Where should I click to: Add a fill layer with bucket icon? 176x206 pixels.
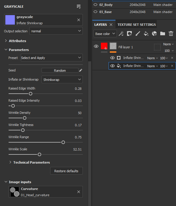pyautogui.click(x=146, y=33)
